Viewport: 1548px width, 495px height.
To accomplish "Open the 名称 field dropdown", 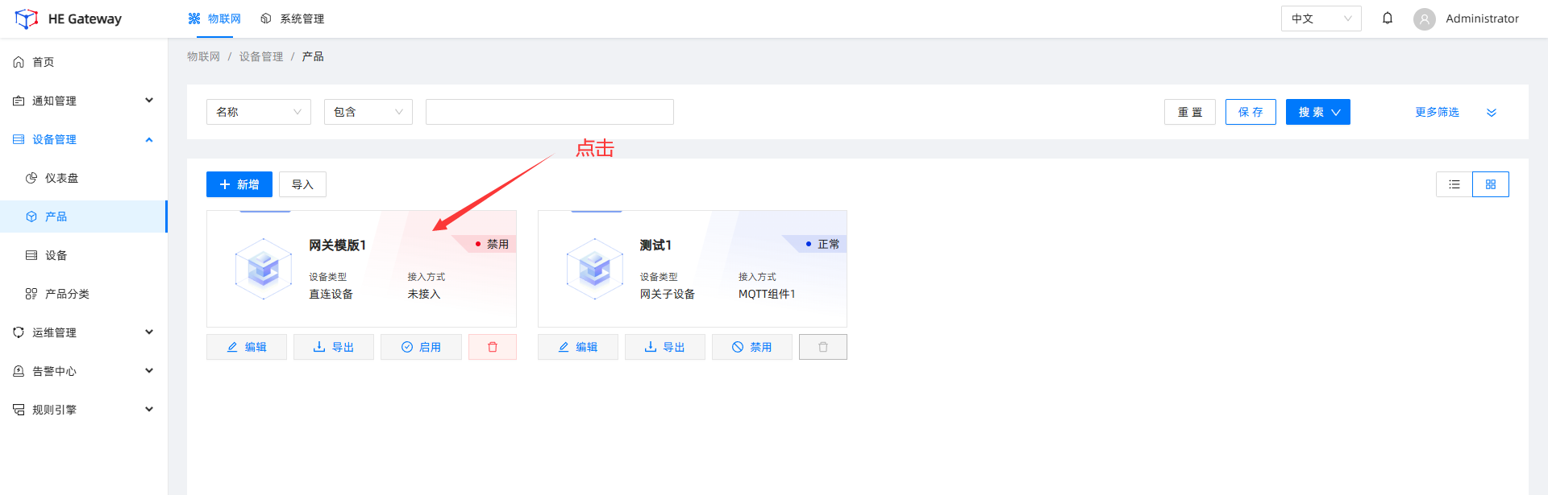I will (x=259, y=112).
